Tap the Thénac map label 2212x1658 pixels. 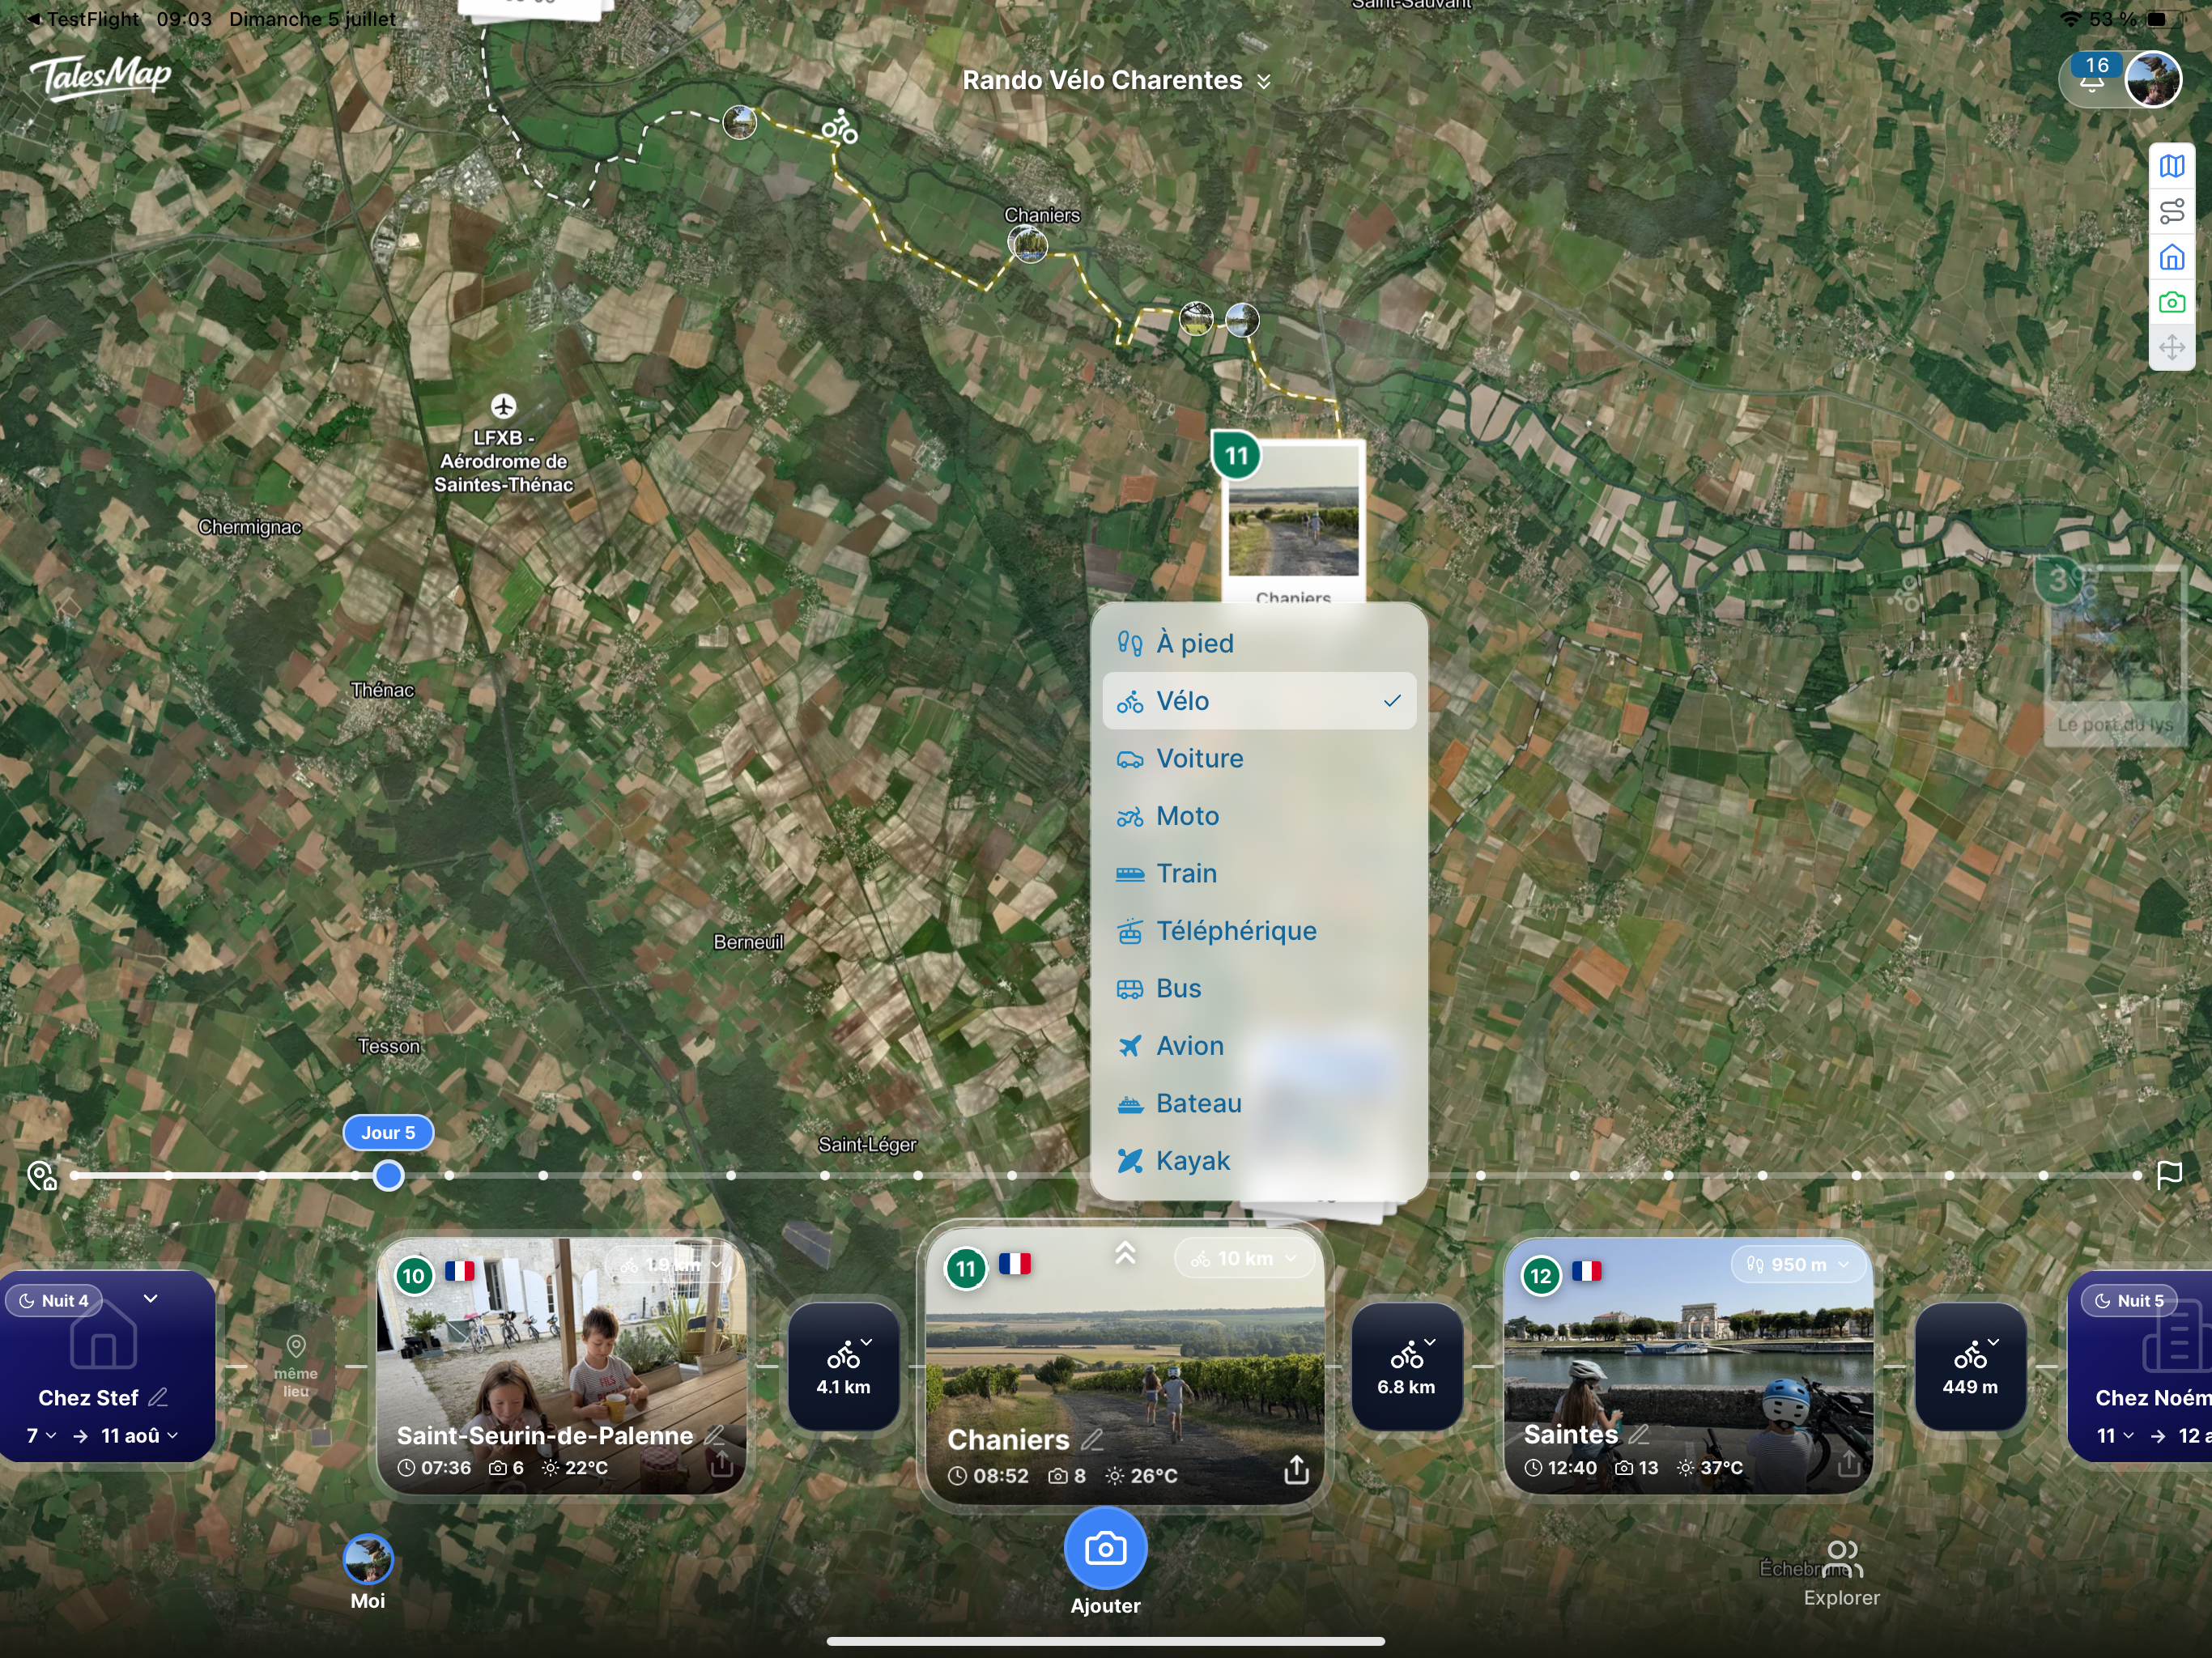(382, 690)
